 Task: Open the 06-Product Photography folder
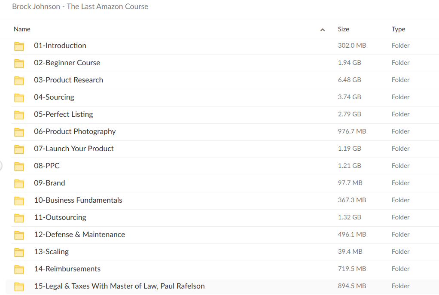coord(75,131)
